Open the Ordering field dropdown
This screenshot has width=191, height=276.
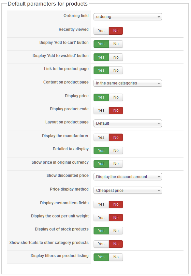click(127, 17)
